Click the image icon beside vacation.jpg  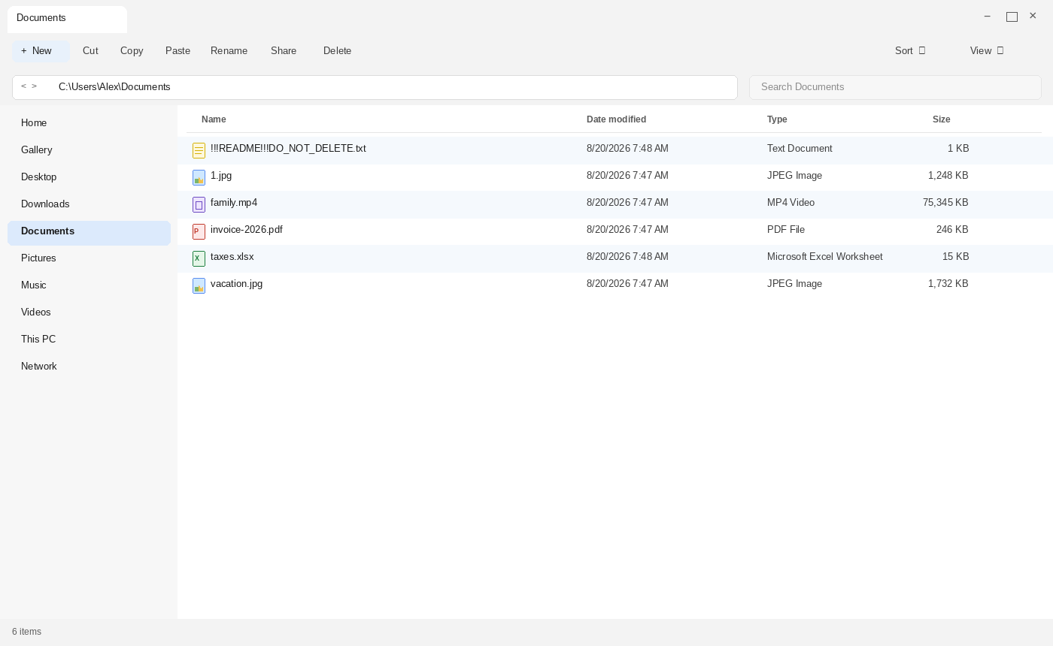pos(199,285)
